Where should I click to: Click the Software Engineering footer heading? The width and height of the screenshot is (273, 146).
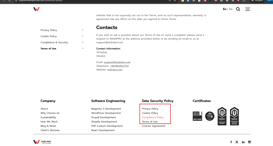108,101
